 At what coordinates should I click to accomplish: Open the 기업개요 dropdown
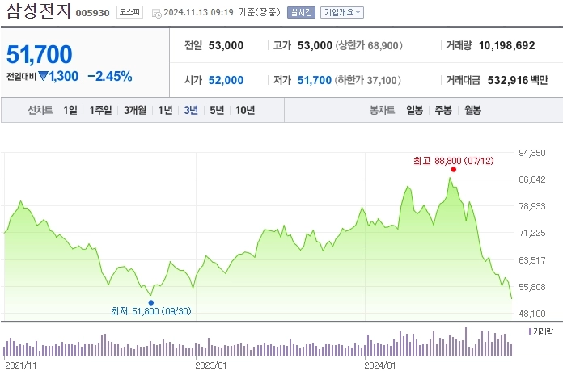click(342, 12)
